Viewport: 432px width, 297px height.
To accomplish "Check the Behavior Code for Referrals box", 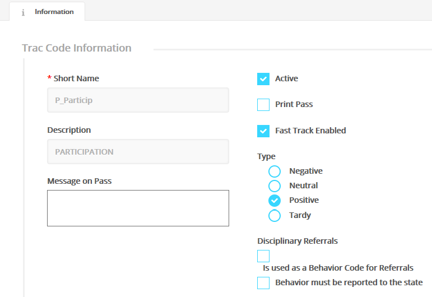I will tap(263, 256).
